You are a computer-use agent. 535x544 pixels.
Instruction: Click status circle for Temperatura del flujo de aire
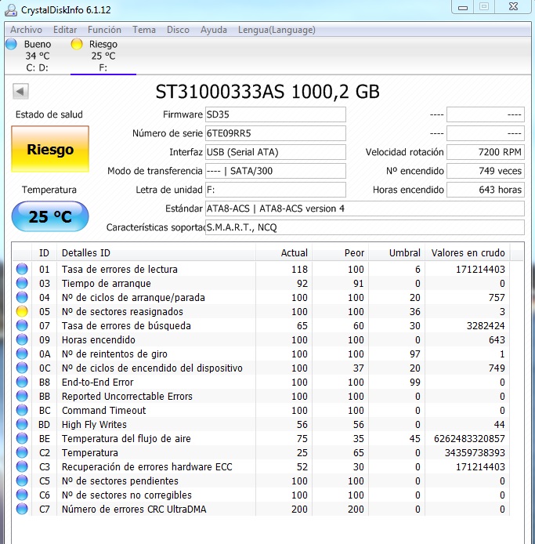22,438
